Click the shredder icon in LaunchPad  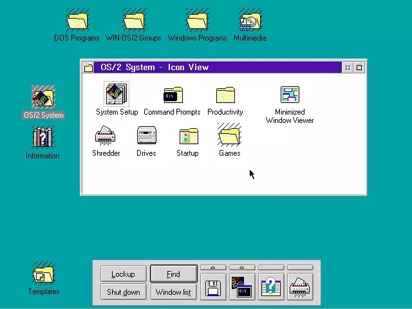pyautogui.click(x=300, y=288)
